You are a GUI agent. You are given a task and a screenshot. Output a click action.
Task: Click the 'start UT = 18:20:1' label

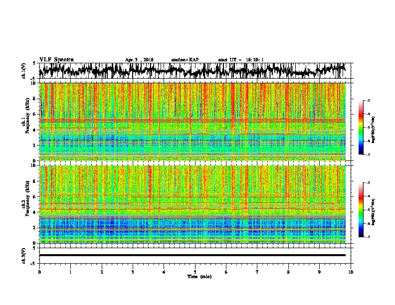pos(241,60)
